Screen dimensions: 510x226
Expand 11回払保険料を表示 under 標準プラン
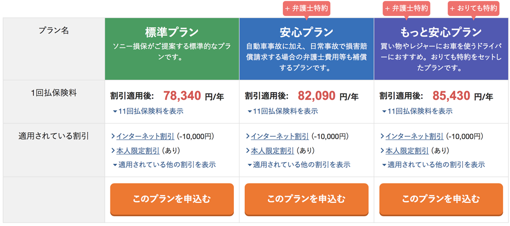coord(148,111)
